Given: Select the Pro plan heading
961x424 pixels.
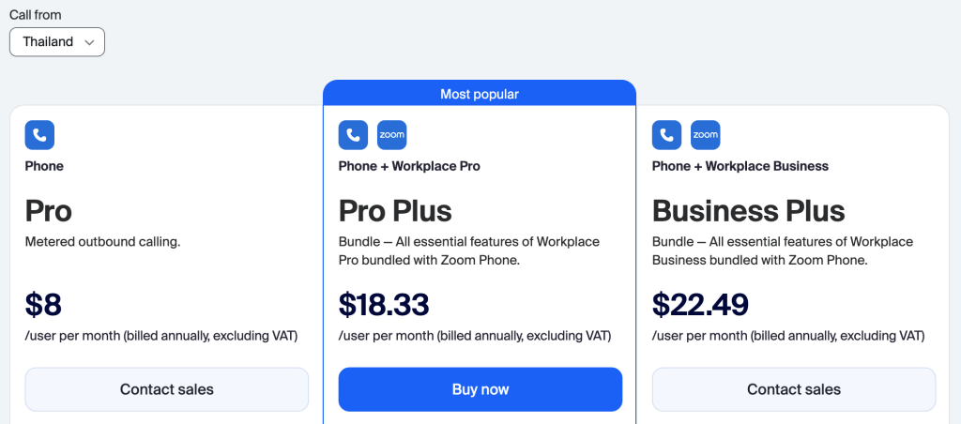Looking at the screenshot, I should pyautogui.click(x=48, y=210).
